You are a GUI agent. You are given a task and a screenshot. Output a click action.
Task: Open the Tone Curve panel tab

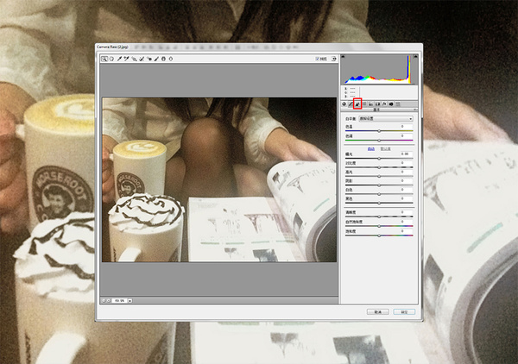(351, 104)
